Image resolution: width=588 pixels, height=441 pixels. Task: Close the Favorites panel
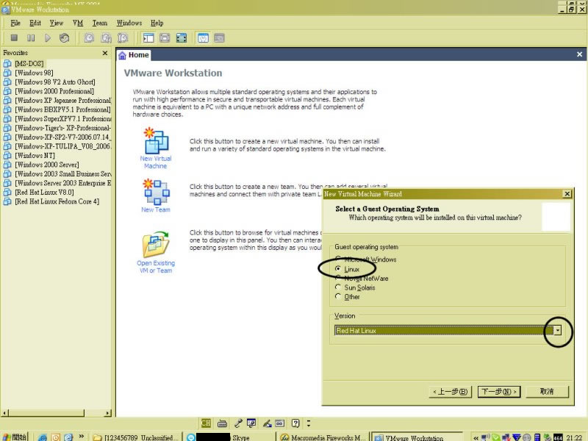click(x=105, y=53)
